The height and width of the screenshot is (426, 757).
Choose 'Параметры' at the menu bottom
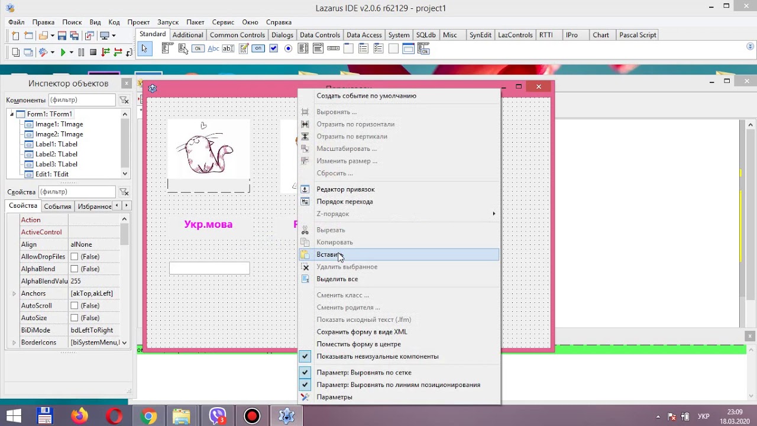pyautogui.click(x=399, y=397)
